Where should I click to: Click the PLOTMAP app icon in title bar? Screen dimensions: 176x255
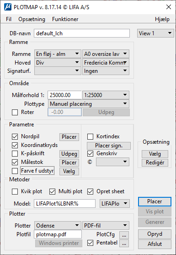[x=8, y=7]
